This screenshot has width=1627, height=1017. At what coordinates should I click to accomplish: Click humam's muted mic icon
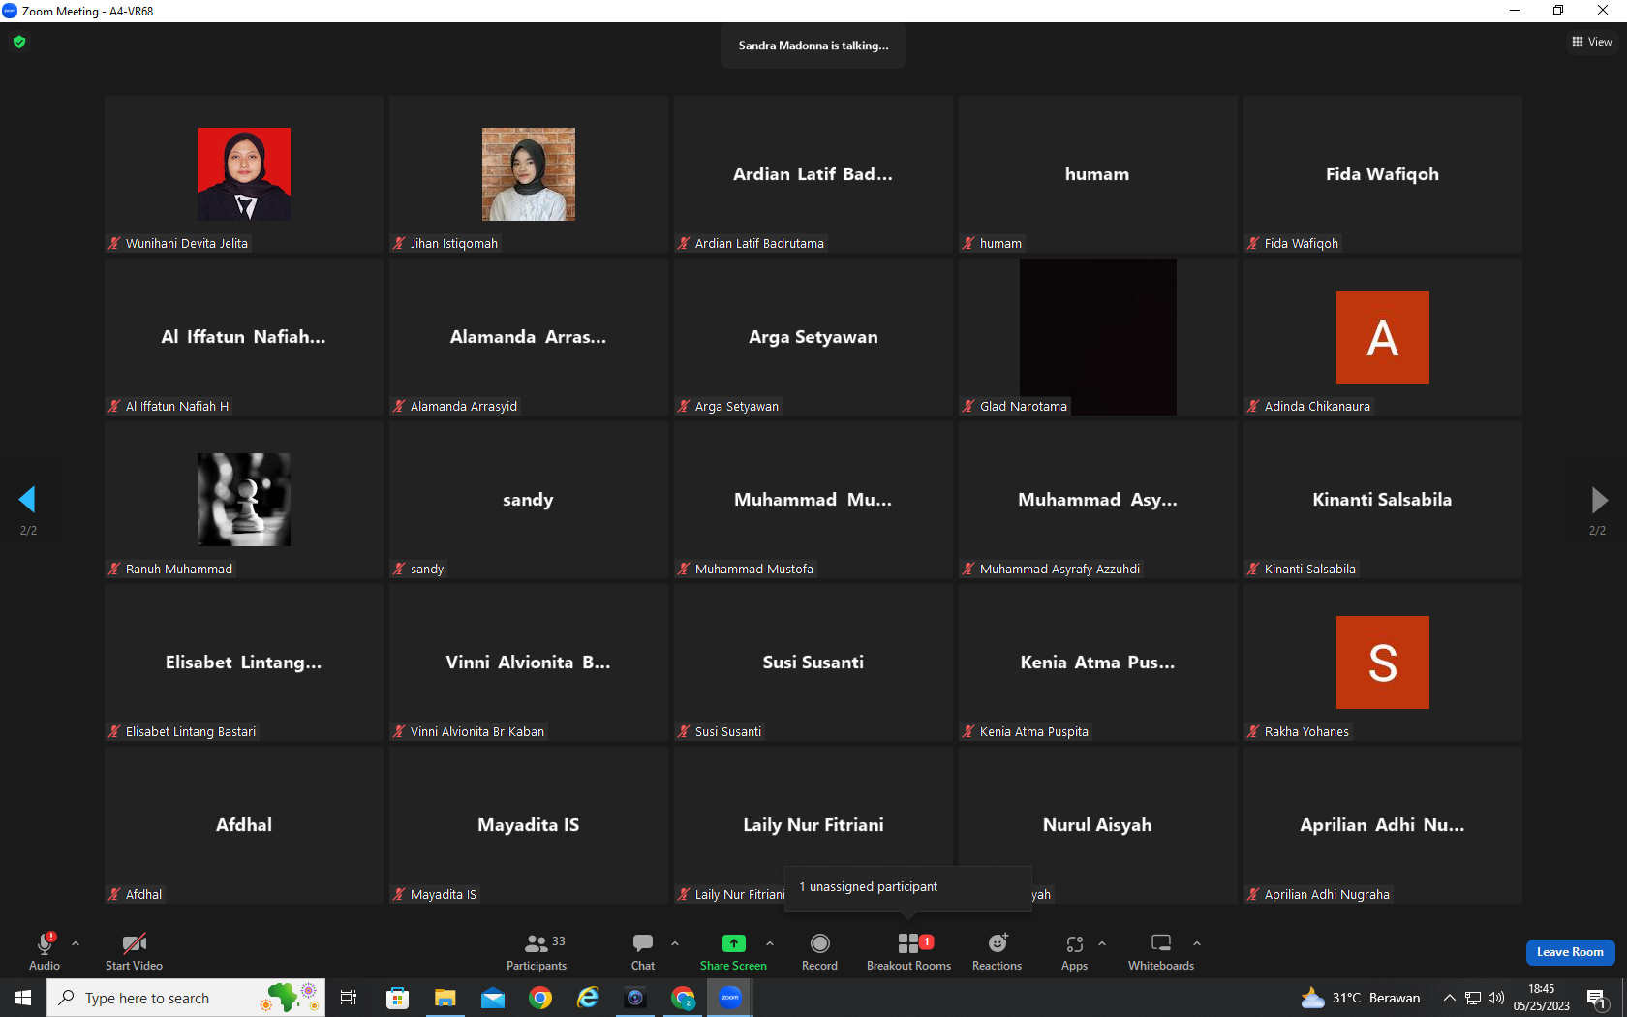pyautogui.click(x=968, y=243)
